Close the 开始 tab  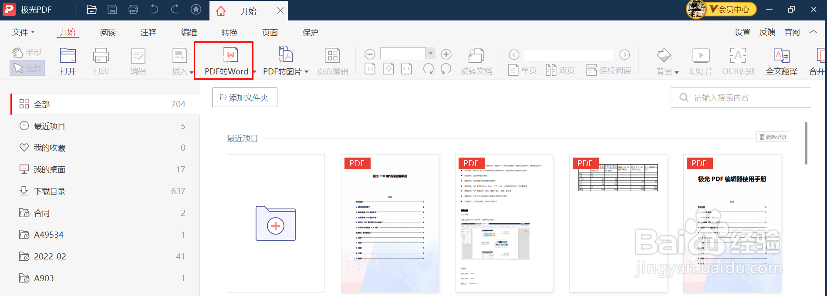(x=280, y=10)
